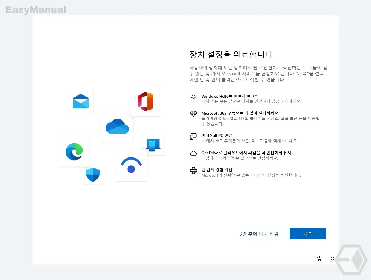Choose 3일 후에 다시 알림 link
This screenshot has height=280, width=371.
259,234
